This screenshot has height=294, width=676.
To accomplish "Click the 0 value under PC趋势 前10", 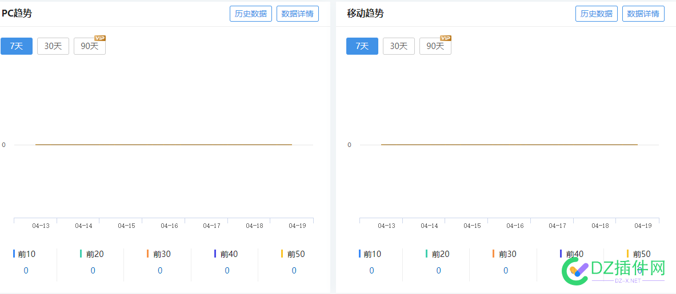I will tap(26, 271).
